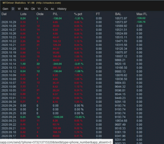The width and height of the screenshot is (164, 144).
Task: Switch to the Mo monthly tab
Action: (x=26, y=9)
